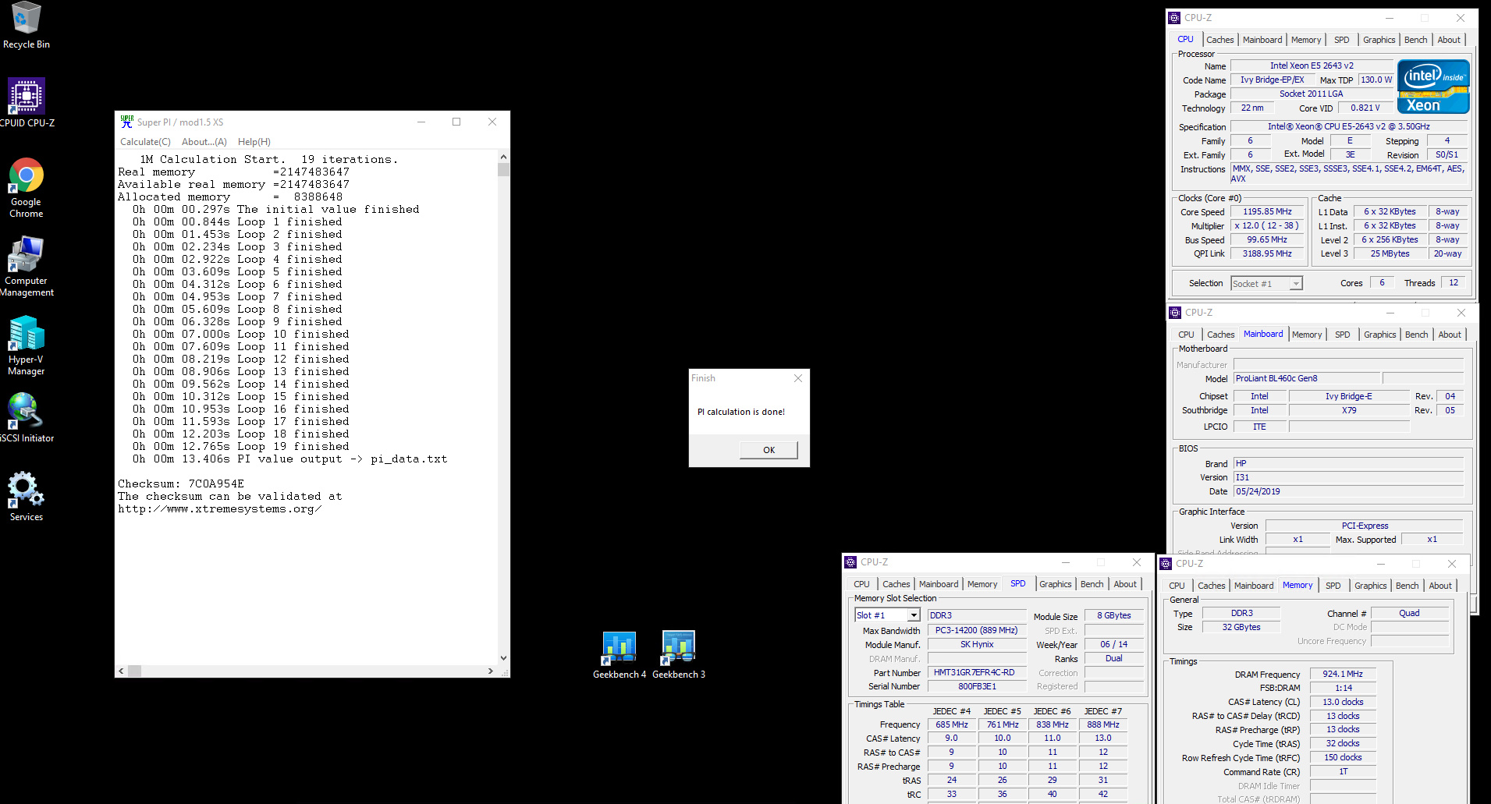Image resolution: width=1491 pixels, height=804 pixels.
Task: Select Caches tab in Mainboard CPU-Z window
Action: click(1220, 335)
